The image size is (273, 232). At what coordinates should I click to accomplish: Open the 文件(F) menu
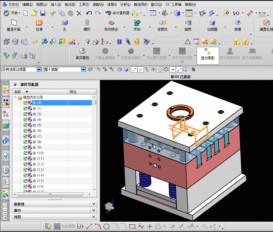point(13,4)
